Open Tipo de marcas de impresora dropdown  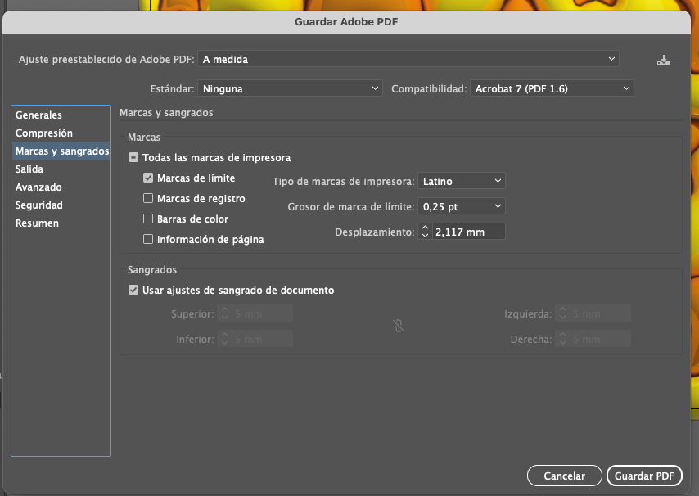click(x=462, y=181)
